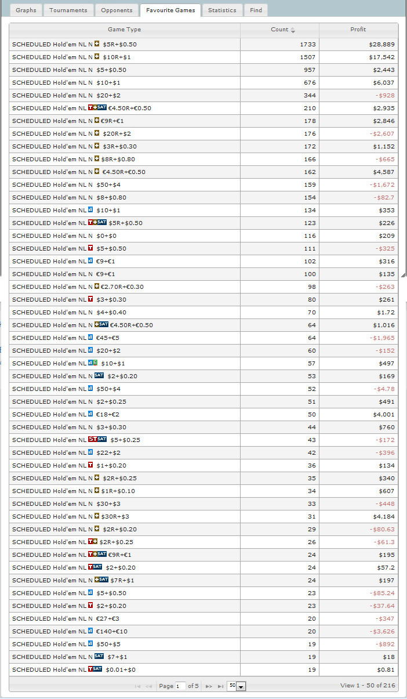
Task: Switch to the Graphs tab
Action: tap(26, 10)
